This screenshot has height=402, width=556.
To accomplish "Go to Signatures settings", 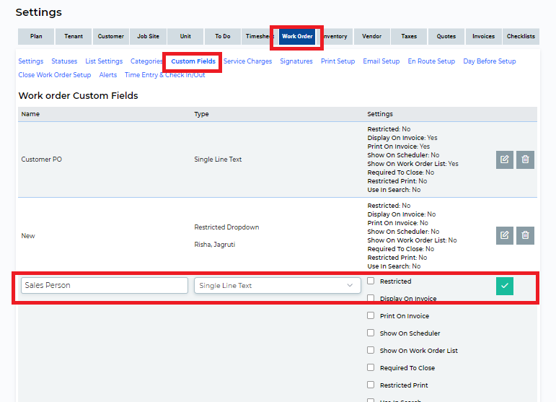I will pos(296,61).
